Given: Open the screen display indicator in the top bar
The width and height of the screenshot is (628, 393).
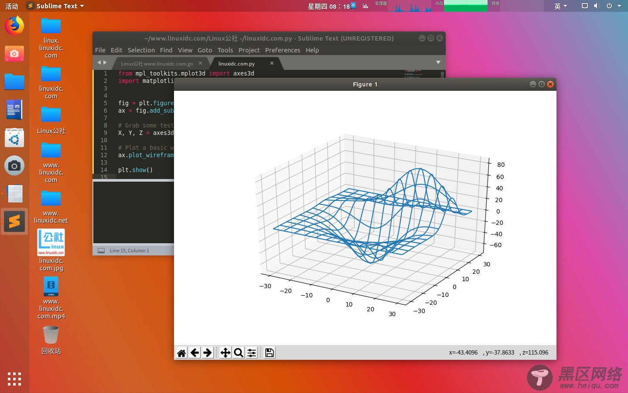Looking at the screenshot, I should pyautogui.click(x=585, y=6).
